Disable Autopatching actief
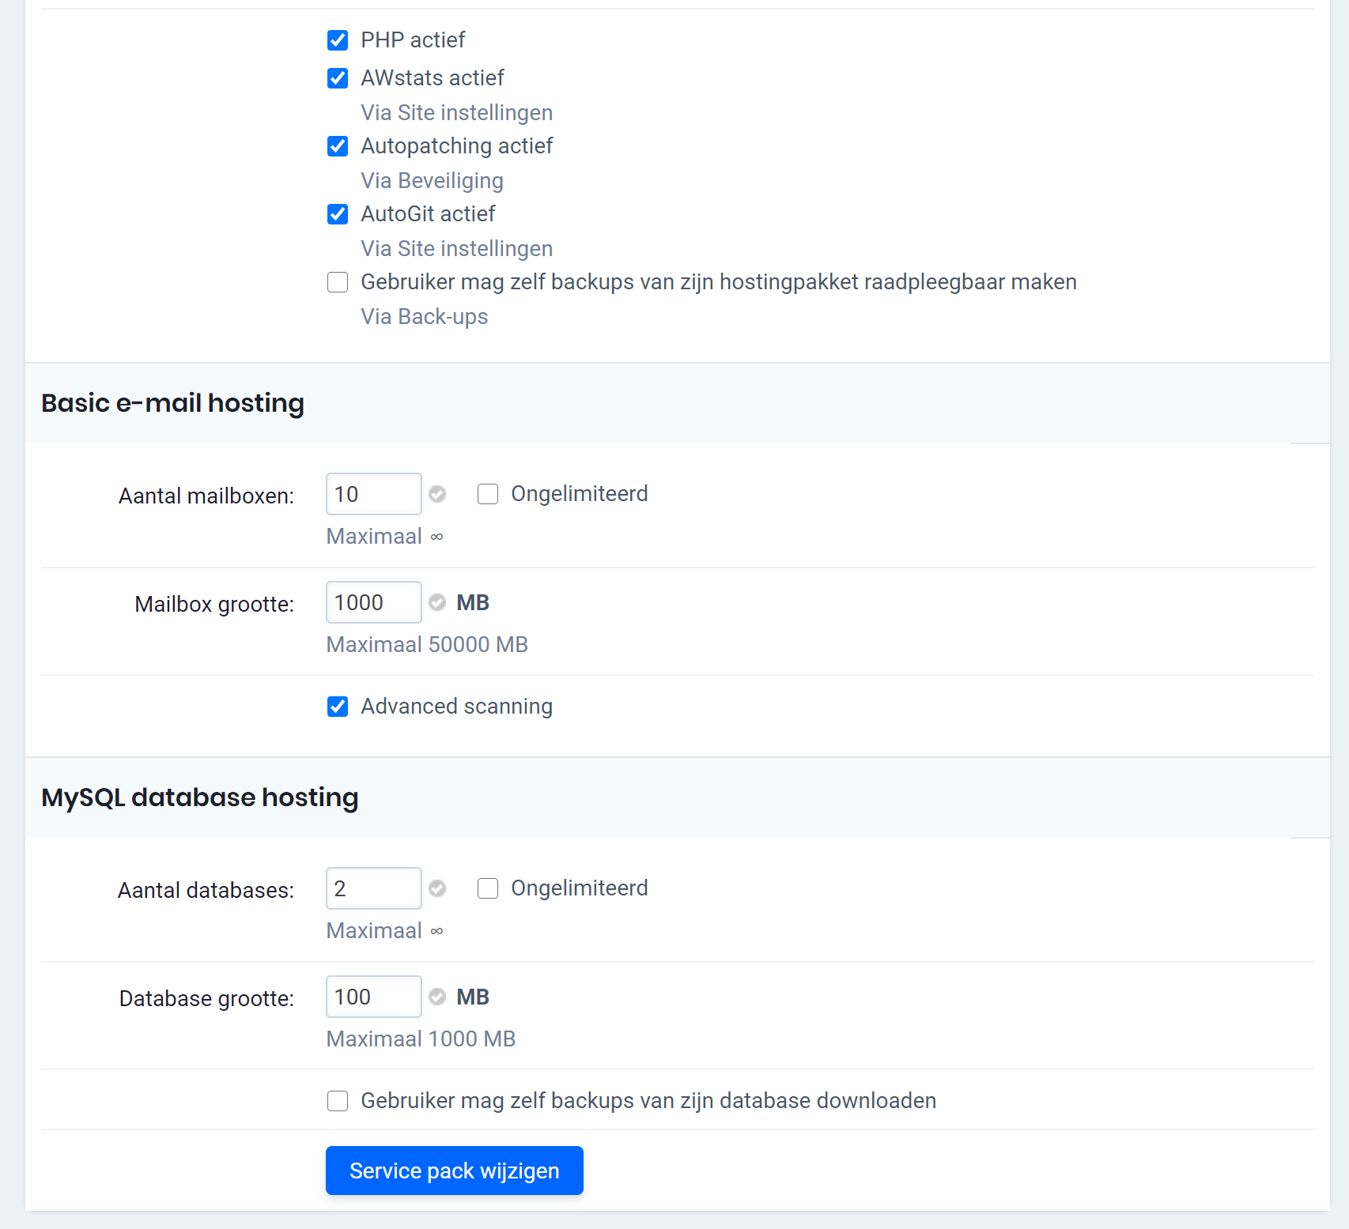 coord(338,146)
